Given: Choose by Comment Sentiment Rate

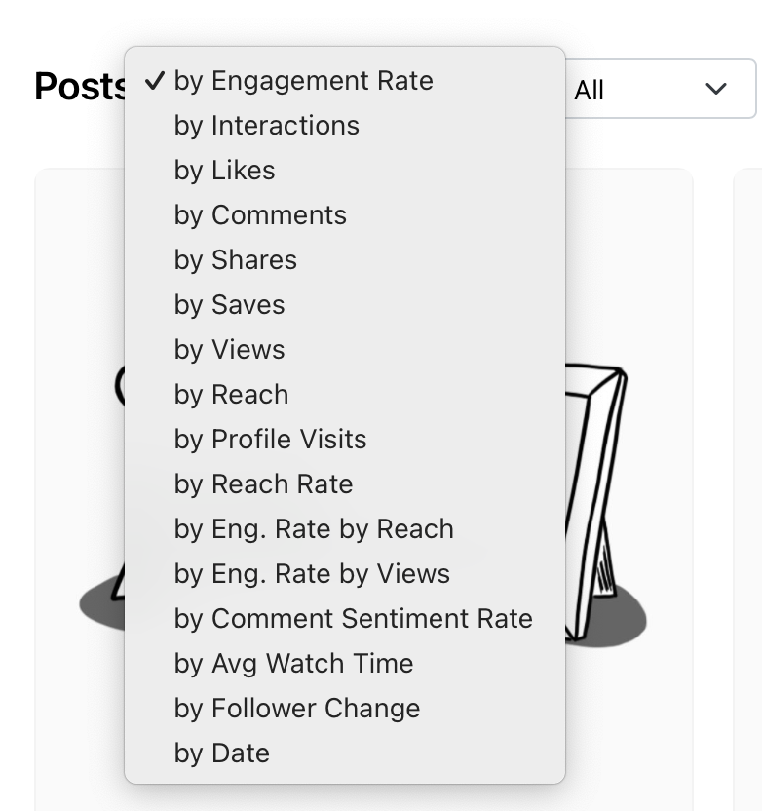Looking at the screenshot, I should pyautogui.click(x=353, y=619).
